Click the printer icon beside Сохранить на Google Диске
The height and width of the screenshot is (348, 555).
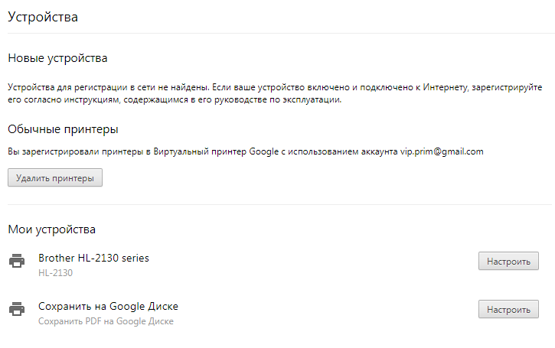click(17, 309)
